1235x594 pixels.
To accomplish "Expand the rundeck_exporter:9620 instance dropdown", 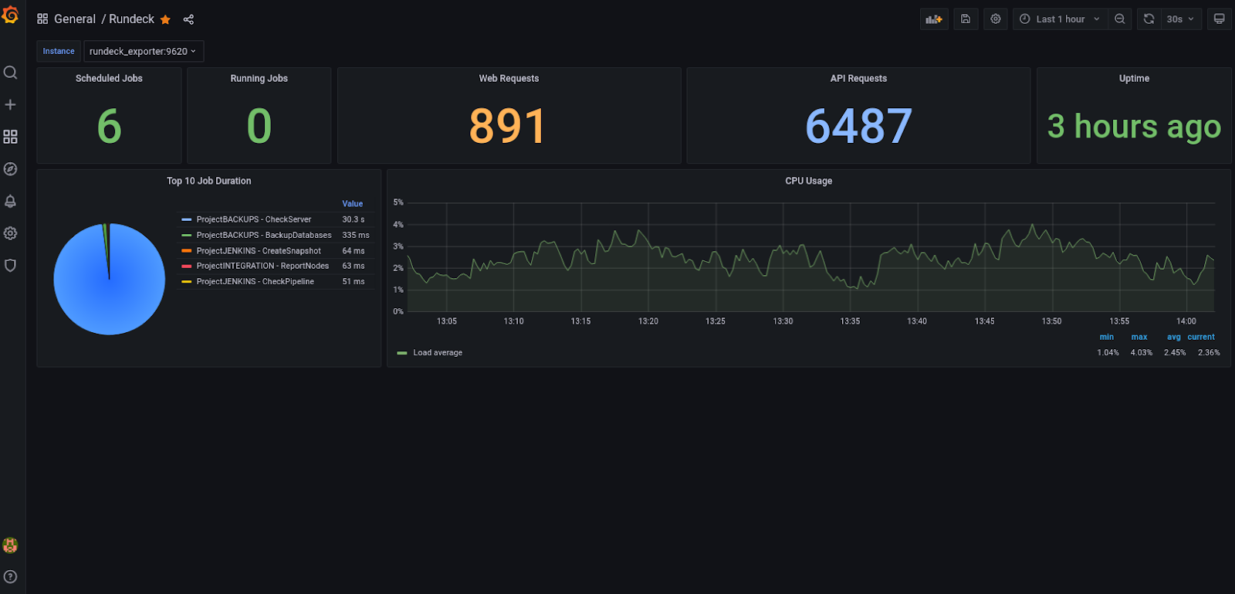I will (x=144, y=52).
